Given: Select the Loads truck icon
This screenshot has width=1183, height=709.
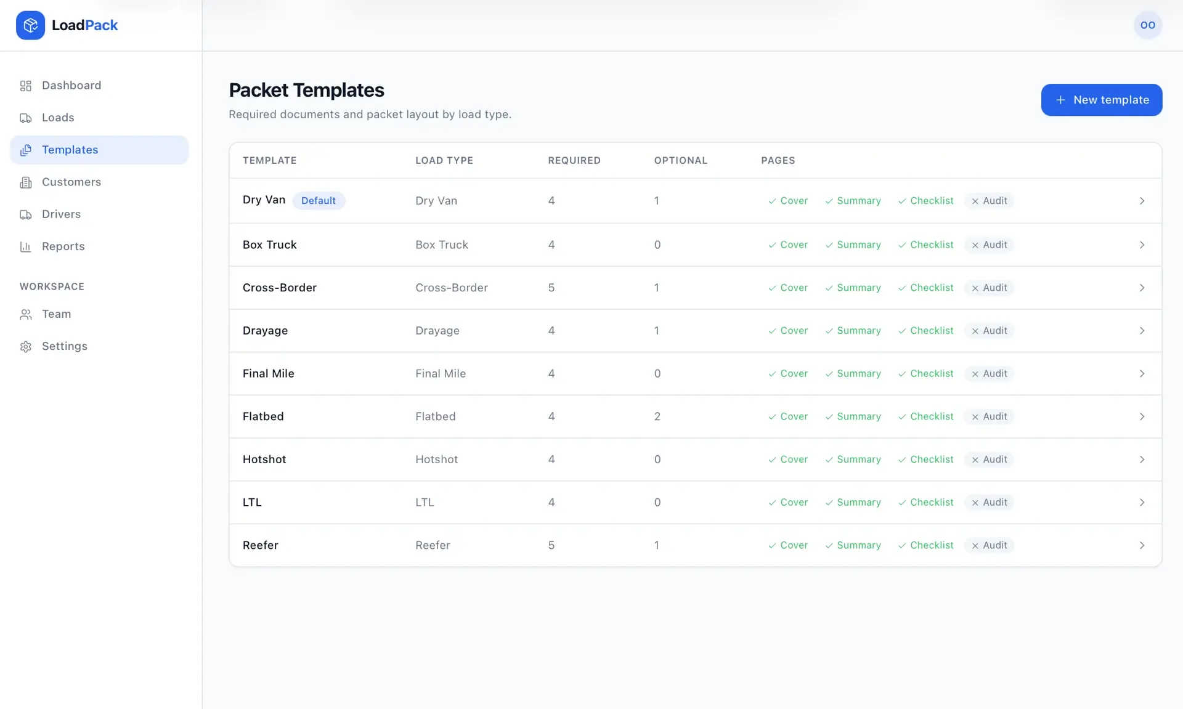Looking at the screenshot, I should (x=26, y=118).
